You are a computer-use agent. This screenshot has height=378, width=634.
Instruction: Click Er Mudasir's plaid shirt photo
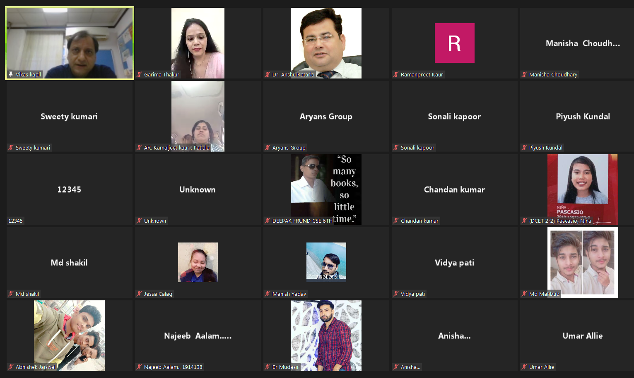click(326, 335)
